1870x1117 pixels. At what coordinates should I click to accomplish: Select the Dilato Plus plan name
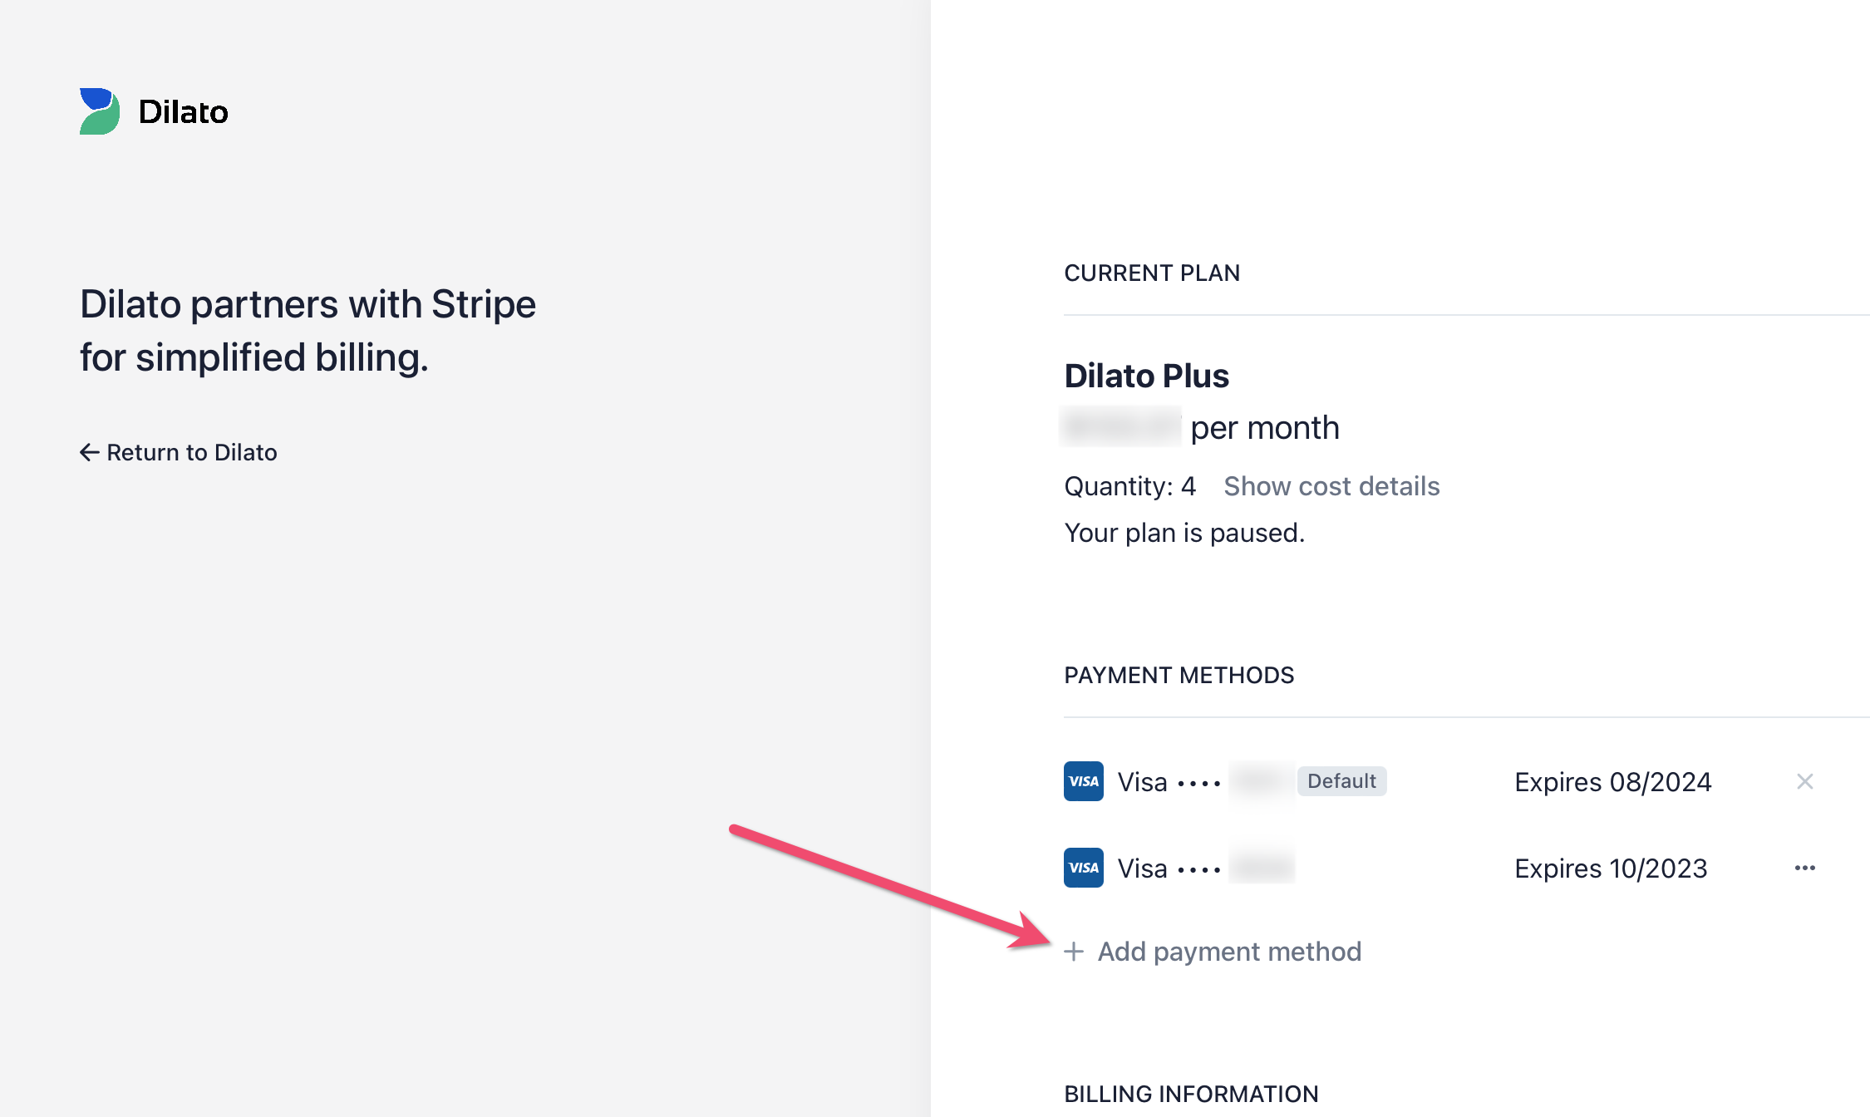pos(1146,376)
